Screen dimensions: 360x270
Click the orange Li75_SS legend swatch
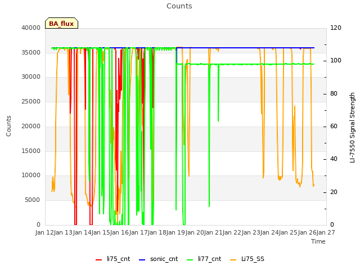point(233,260)
